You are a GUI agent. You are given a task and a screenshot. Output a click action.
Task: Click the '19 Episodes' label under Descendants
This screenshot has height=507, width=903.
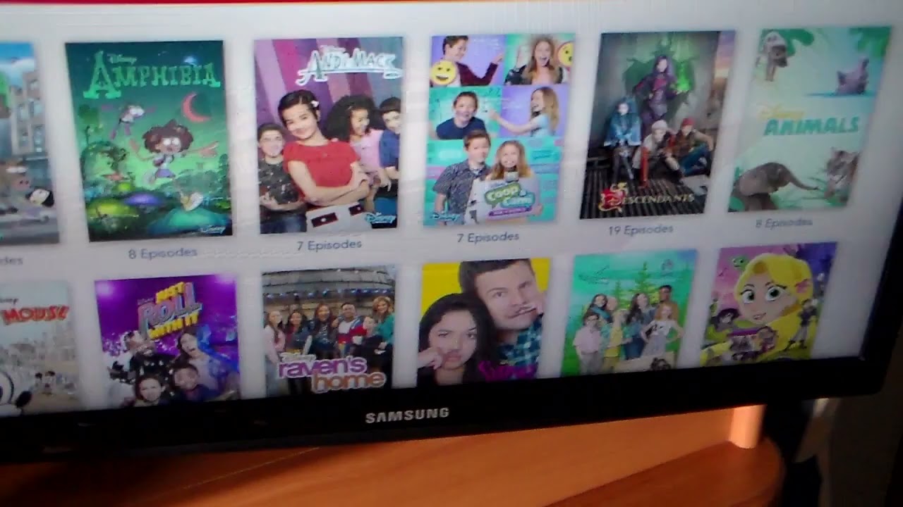(x=641, y=230)
